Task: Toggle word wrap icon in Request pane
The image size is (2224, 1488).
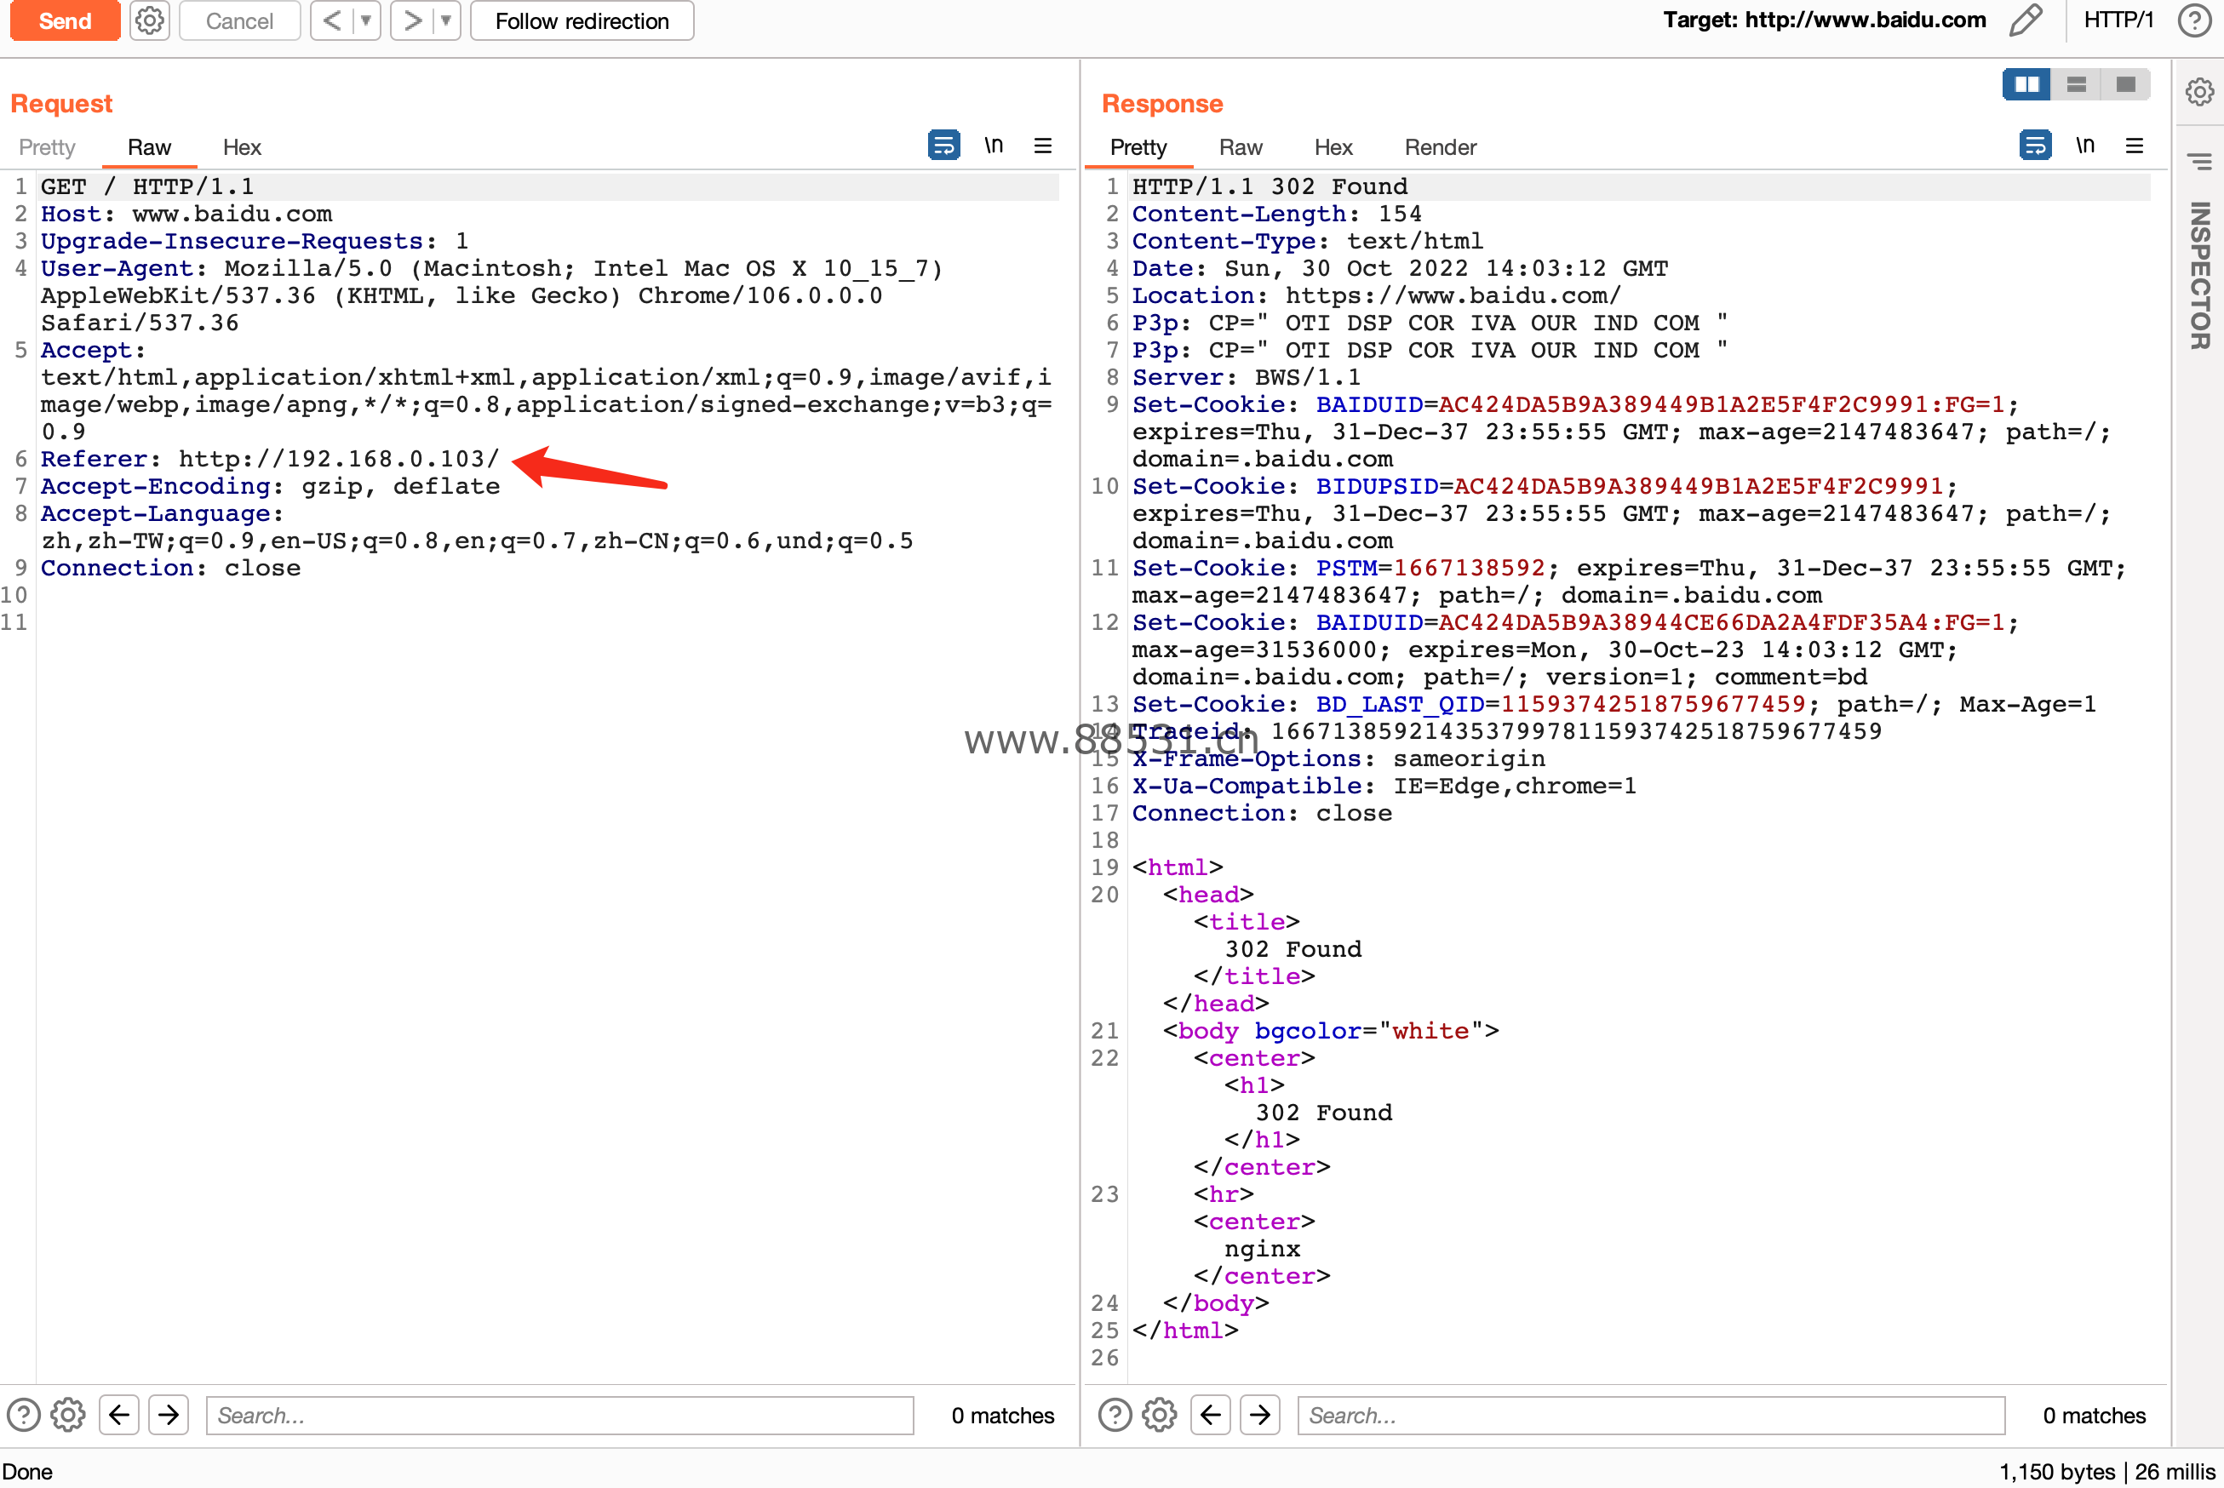Action: pos(943,146)
